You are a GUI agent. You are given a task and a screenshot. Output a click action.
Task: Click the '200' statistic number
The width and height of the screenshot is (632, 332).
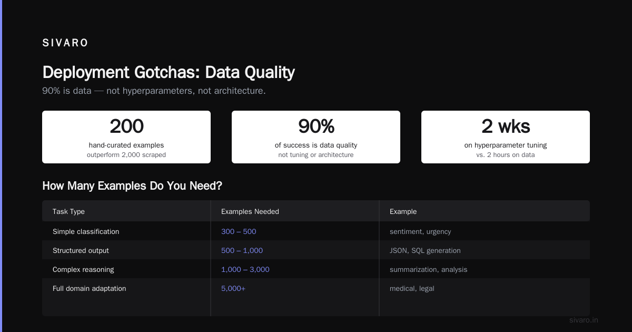click(x=126, y=126)
